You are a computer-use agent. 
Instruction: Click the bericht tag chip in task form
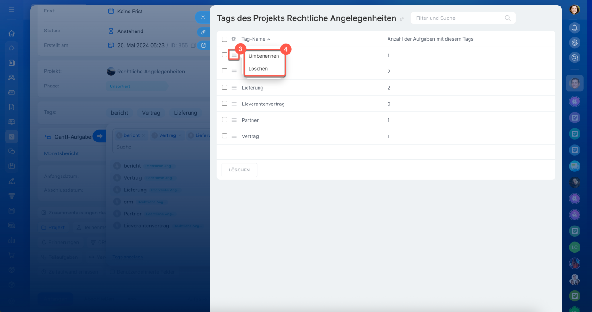pos(120,113)
